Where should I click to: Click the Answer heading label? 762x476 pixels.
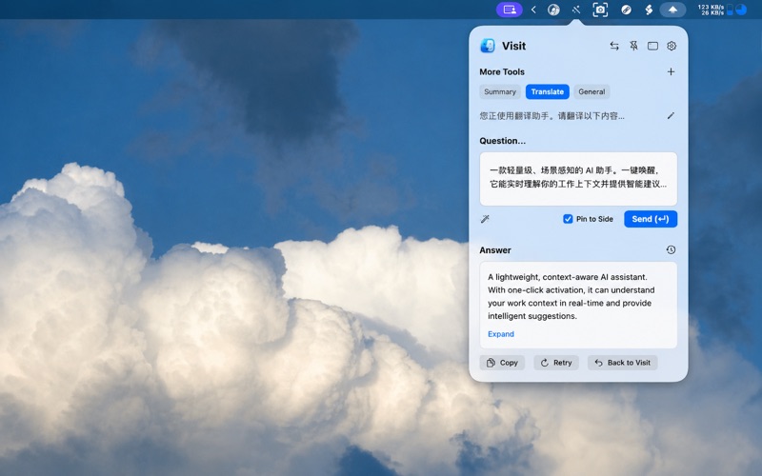(x=495, y=250)
